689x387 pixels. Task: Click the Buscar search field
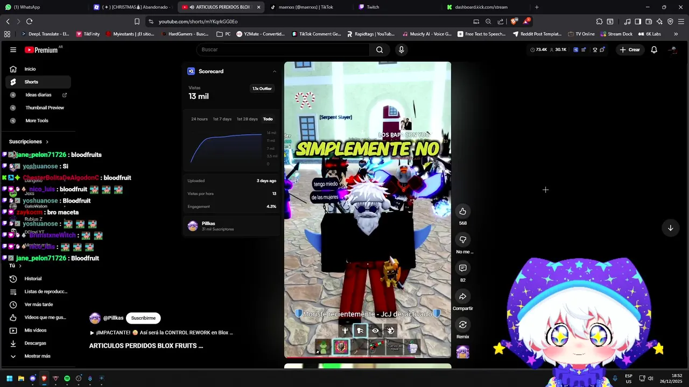283,49
